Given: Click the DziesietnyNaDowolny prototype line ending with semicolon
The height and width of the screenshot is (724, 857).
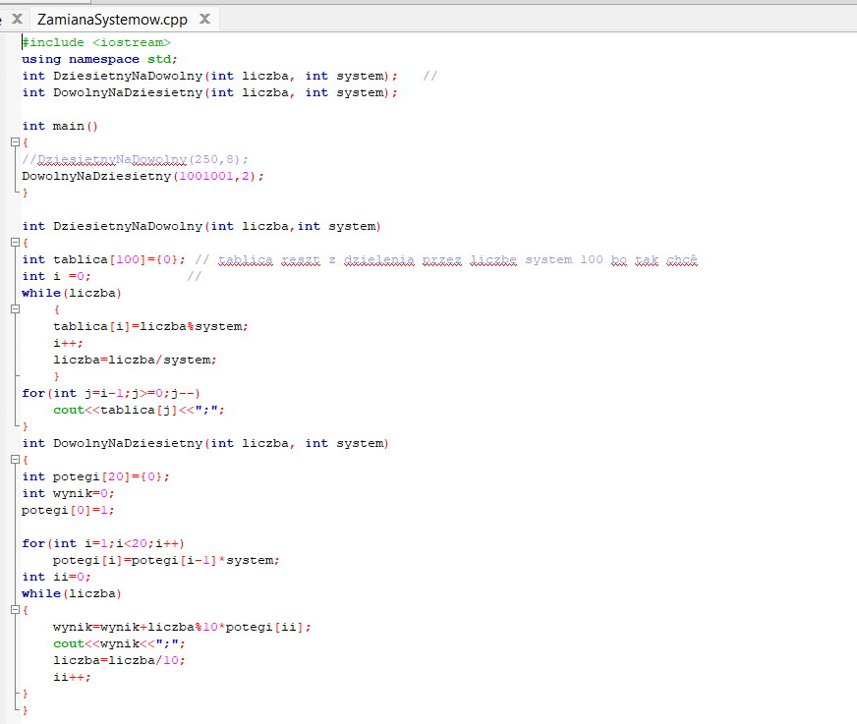Looking at the screenshot, I should pos(210,76).
